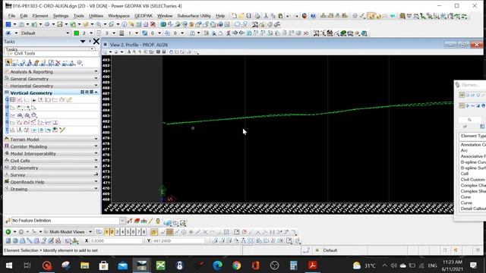
Task: Select Arc in the Element Type list
Action: coord(464,150)
